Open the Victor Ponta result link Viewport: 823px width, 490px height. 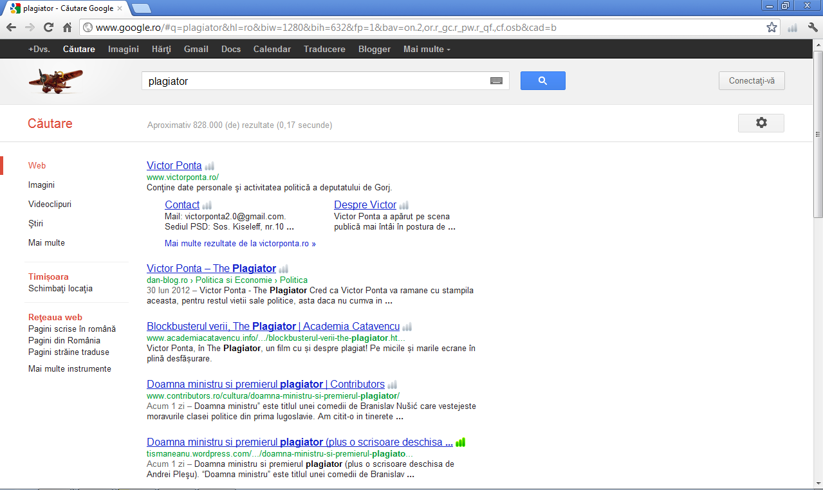(174, 166)
